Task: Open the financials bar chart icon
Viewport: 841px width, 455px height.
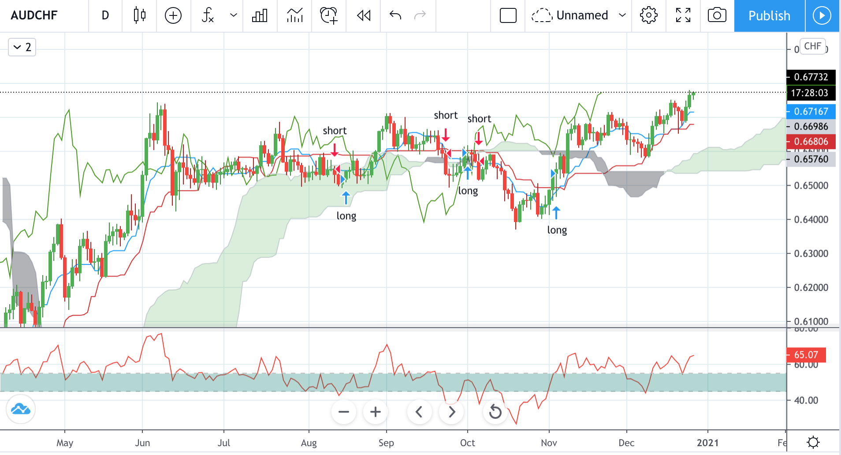Action: pos(260,15)
